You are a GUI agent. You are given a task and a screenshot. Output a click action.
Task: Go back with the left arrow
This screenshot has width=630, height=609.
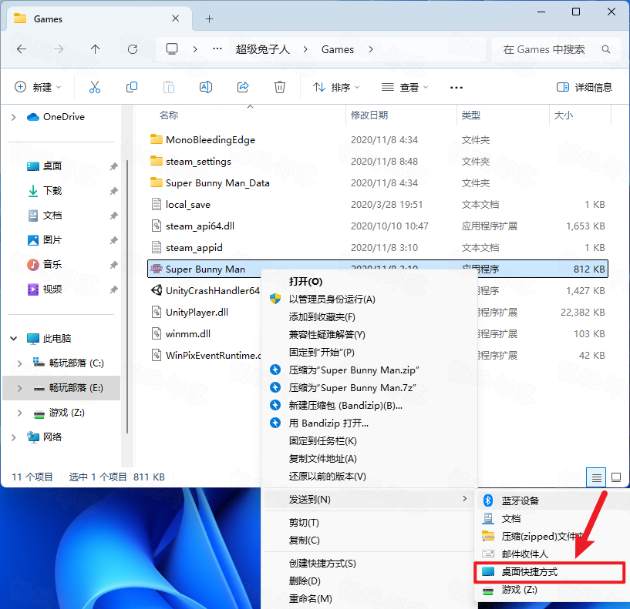(22, 49)
